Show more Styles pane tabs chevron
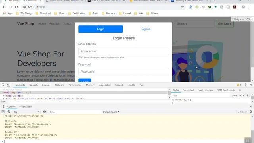 (x=240, y=90)
